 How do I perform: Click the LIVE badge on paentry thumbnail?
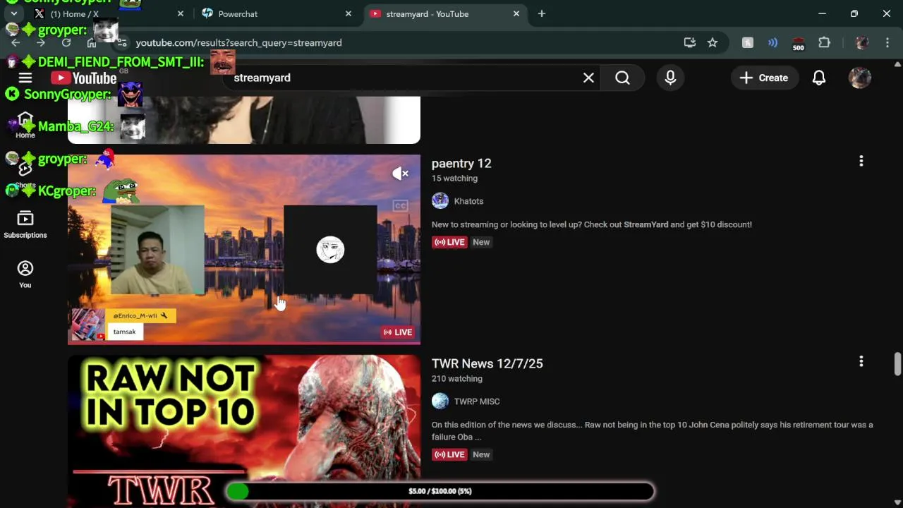pyautogui.click(x=398, y=332)
